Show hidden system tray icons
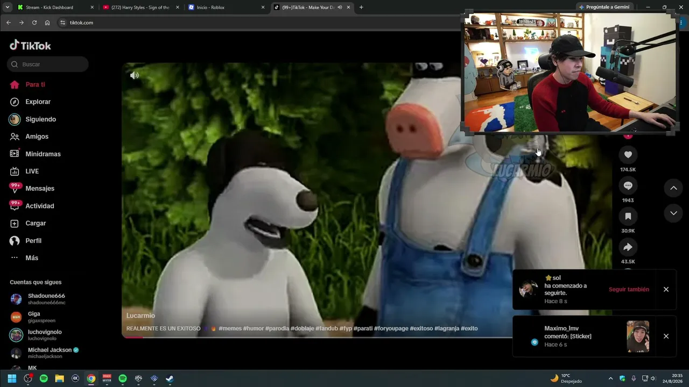This screenshot has width=689, height=387. pyautogui.click(x=610, y=378)
